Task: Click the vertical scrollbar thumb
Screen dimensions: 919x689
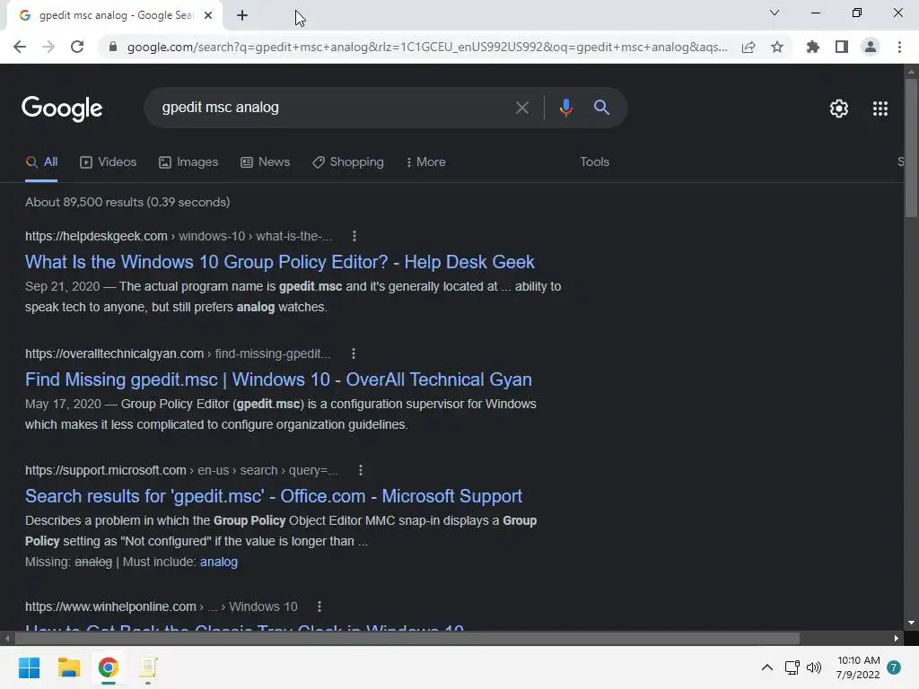Action: coord(911,147)
